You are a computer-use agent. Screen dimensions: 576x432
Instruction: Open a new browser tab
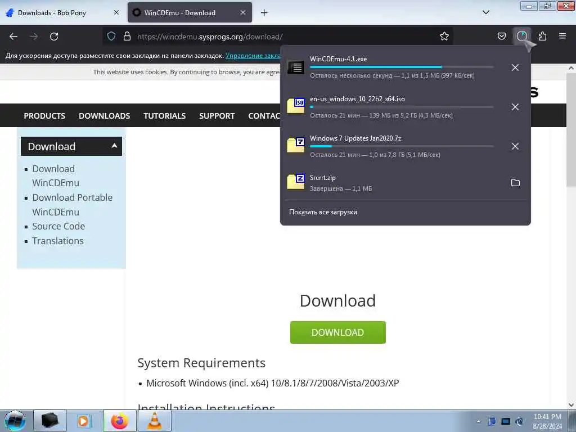pos(264,13)
